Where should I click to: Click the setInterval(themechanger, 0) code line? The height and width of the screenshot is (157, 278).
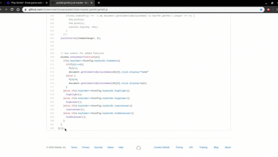coord(81,38)
